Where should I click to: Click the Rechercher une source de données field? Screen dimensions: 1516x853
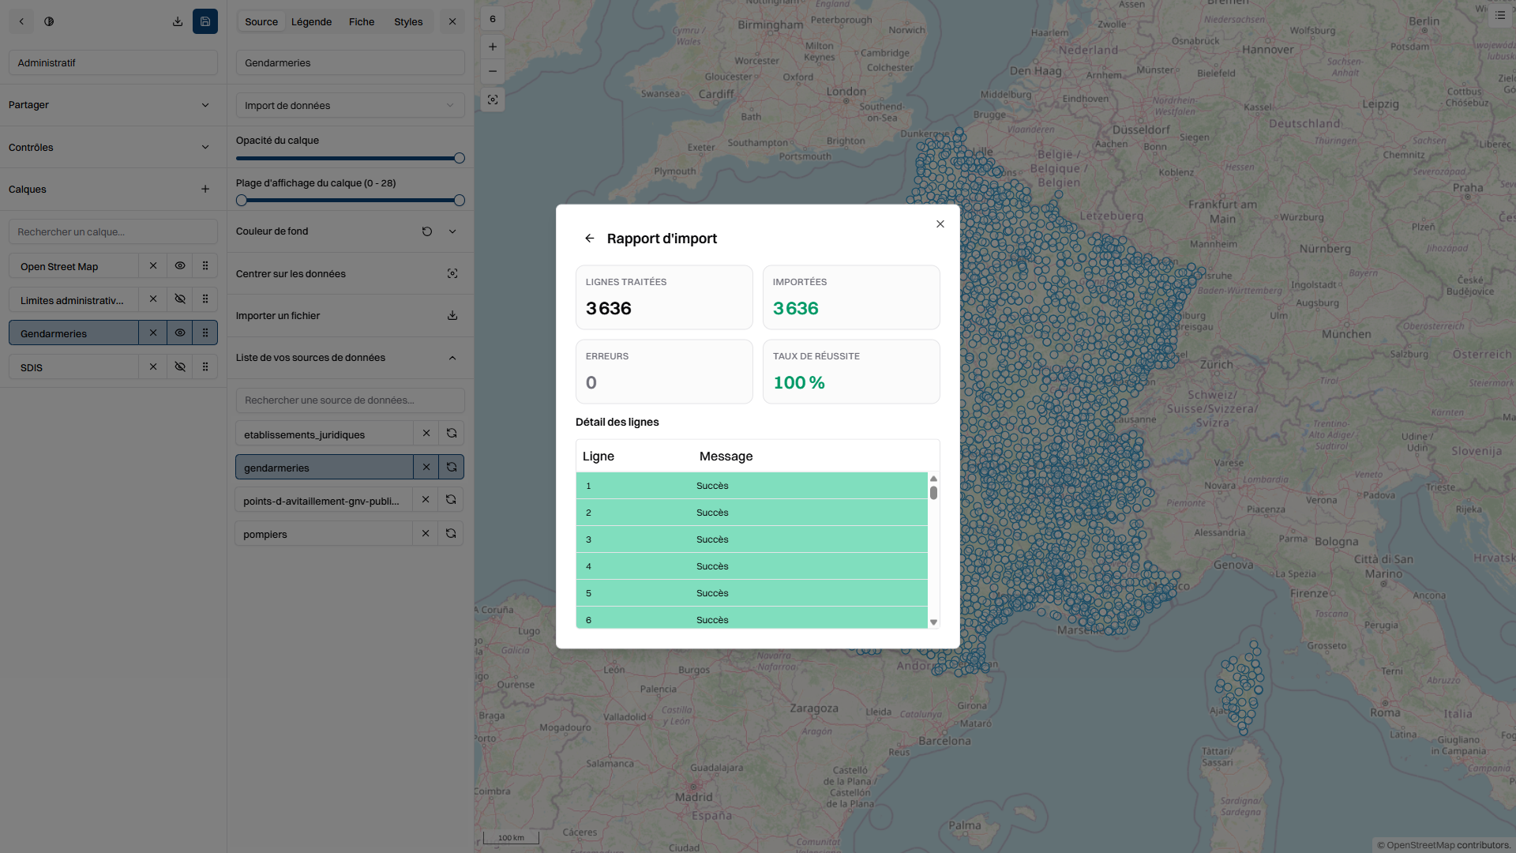[x=350, y=400]
